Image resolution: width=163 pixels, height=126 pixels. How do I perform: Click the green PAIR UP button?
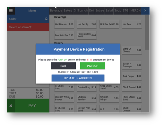pos(92,66)
